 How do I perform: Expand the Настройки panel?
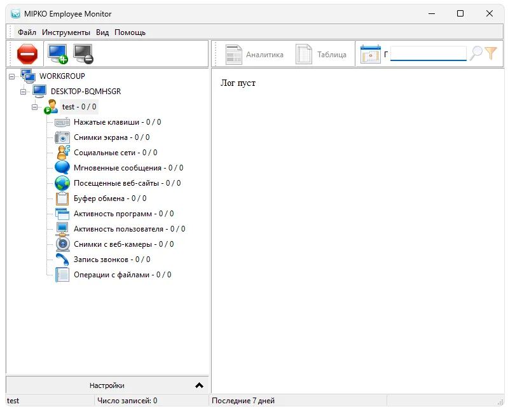(107, 385)
